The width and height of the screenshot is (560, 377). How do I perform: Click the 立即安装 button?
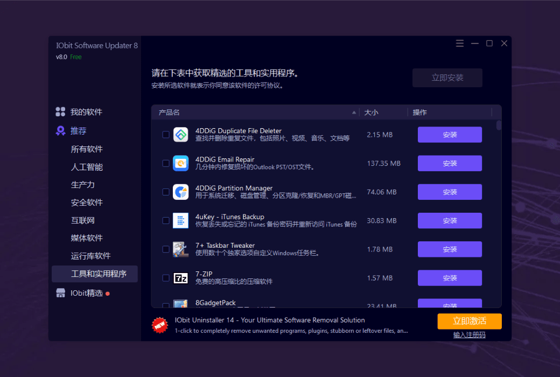[447, 78]
